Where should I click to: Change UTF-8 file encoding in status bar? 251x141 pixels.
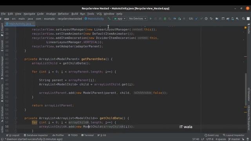[210, 139]
